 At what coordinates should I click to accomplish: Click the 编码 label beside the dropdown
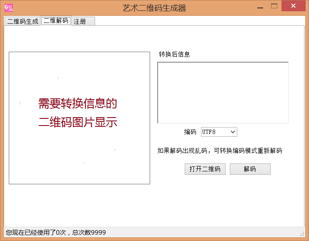pos(190,132)
